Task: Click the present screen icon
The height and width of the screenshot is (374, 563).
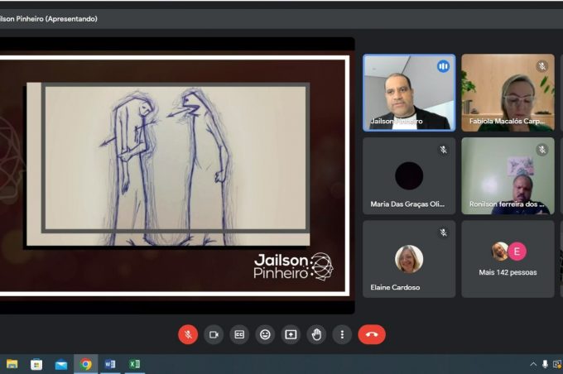Action: point(291,334)
